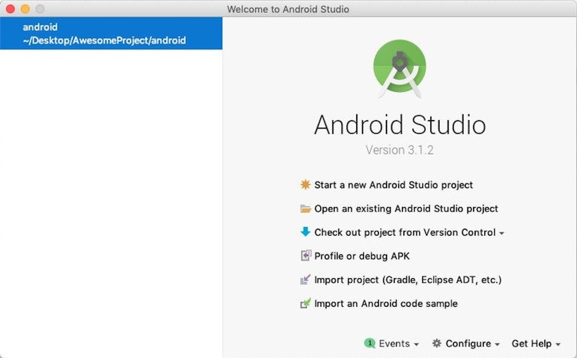Click Open an existing Android Studio project
The width and height of the screenshot is (577, 358).
coord(405,209)
